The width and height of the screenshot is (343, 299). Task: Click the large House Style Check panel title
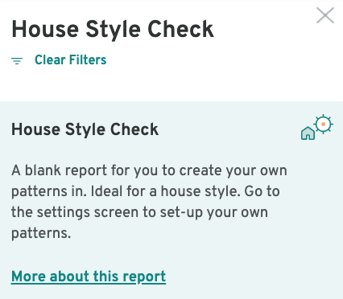(113, 30)
